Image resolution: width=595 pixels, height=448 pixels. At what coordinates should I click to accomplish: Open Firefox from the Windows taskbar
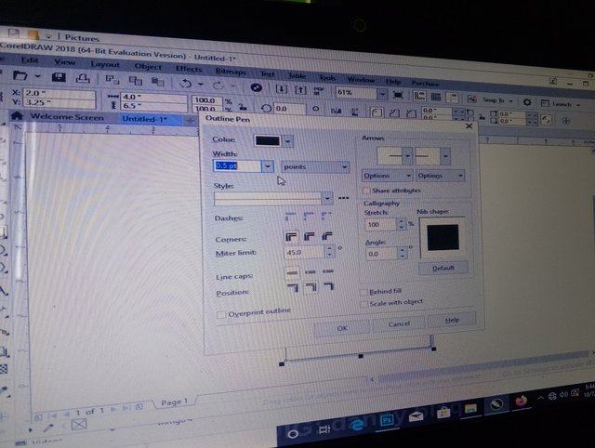(x=521, y=401)
